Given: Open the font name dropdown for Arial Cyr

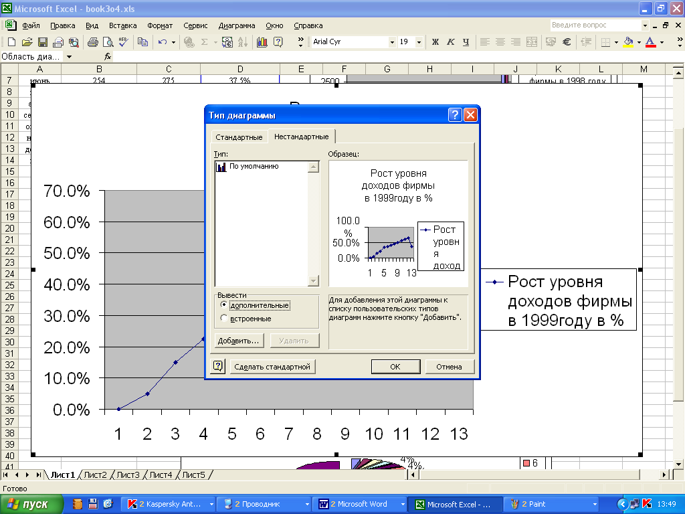Looking at the screenshot, I should click(x=392, y=42).
